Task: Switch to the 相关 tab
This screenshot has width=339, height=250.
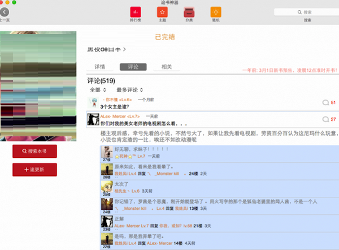Action: [167, 67]
